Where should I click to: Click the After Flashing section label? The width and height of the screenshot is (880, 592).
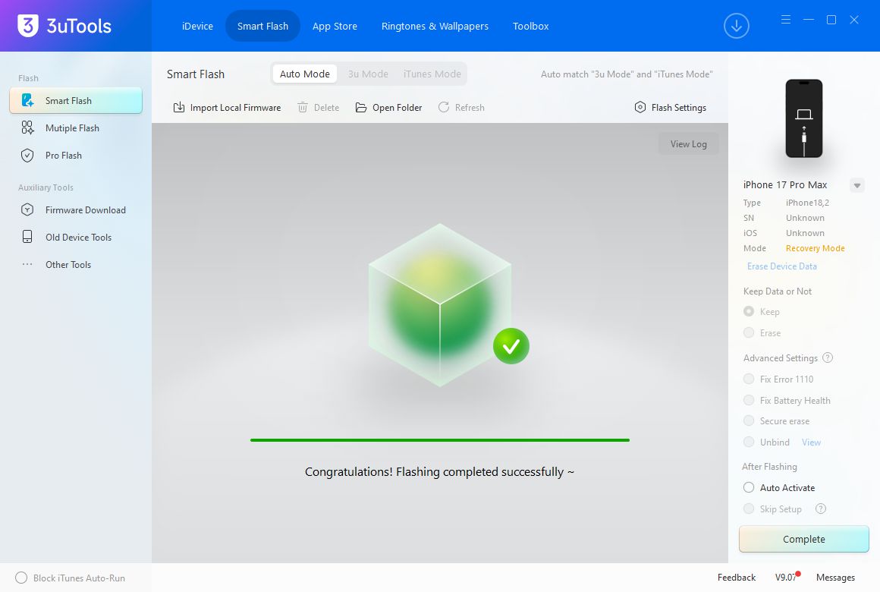pos(769,467)
